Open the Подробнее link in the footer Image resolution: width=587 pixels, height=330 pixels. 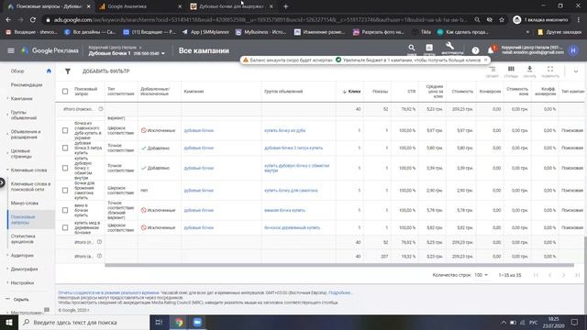[x=339, y=292]
